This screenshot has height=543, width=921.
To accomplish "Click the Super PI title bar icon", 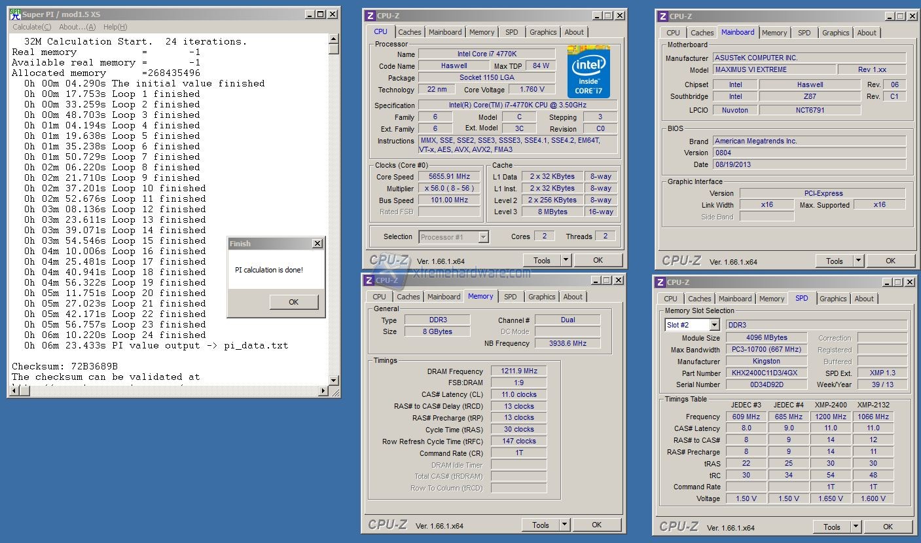I will coord(15,14).
